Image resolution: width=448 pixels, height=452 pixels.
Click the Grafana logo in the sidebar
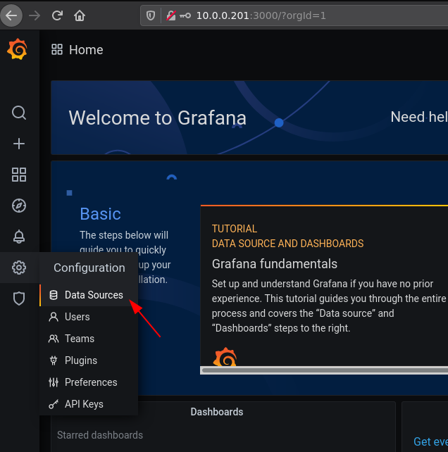(18, 49)
